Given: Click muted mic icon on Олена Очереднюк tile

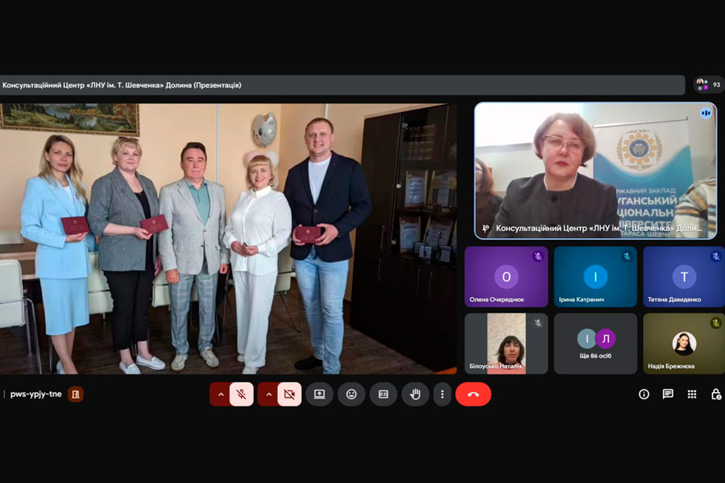Looking at the screenshot, I should click(538, 257).
